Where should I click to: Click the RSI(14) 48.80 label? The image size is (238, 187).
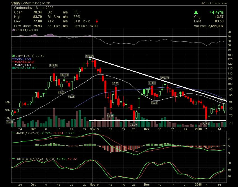tap(26, 30)
